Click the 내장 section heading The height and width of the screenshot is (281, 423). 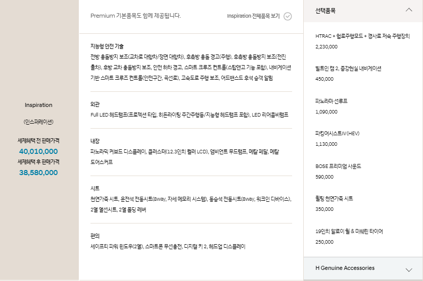[95, 141]
